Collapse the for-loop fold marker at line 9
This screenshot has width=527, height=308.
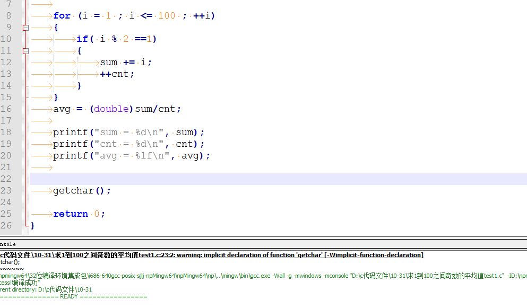click(25, 28)
